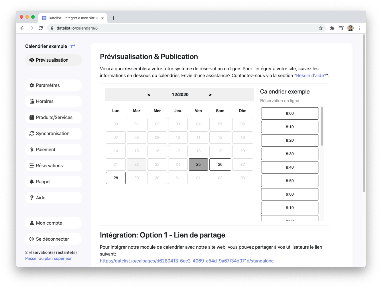
Task: Switch calendars with the arrows icon
Action: click(x=73, y=46)
